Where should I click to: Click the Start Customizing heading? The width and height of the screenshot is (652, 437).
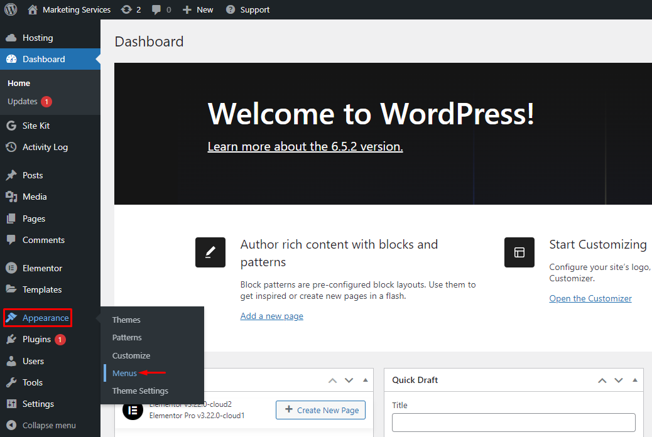pyautogui.click(x=598, y=244)
